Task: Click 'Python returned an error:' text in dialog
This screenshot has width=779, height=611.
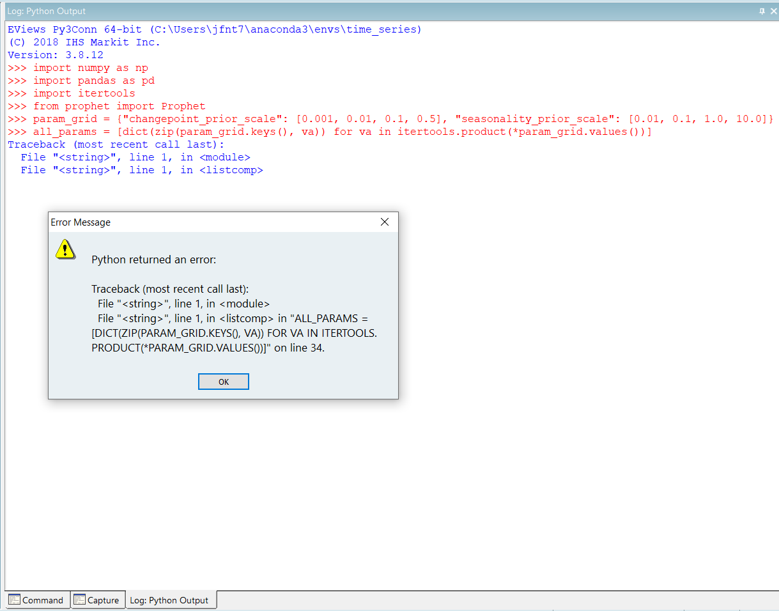Action: tap(154, 259)
